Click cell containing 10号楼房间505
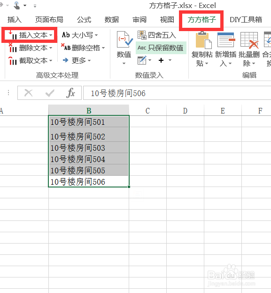This screenshot has height=293, width=271. click(89, 170)
